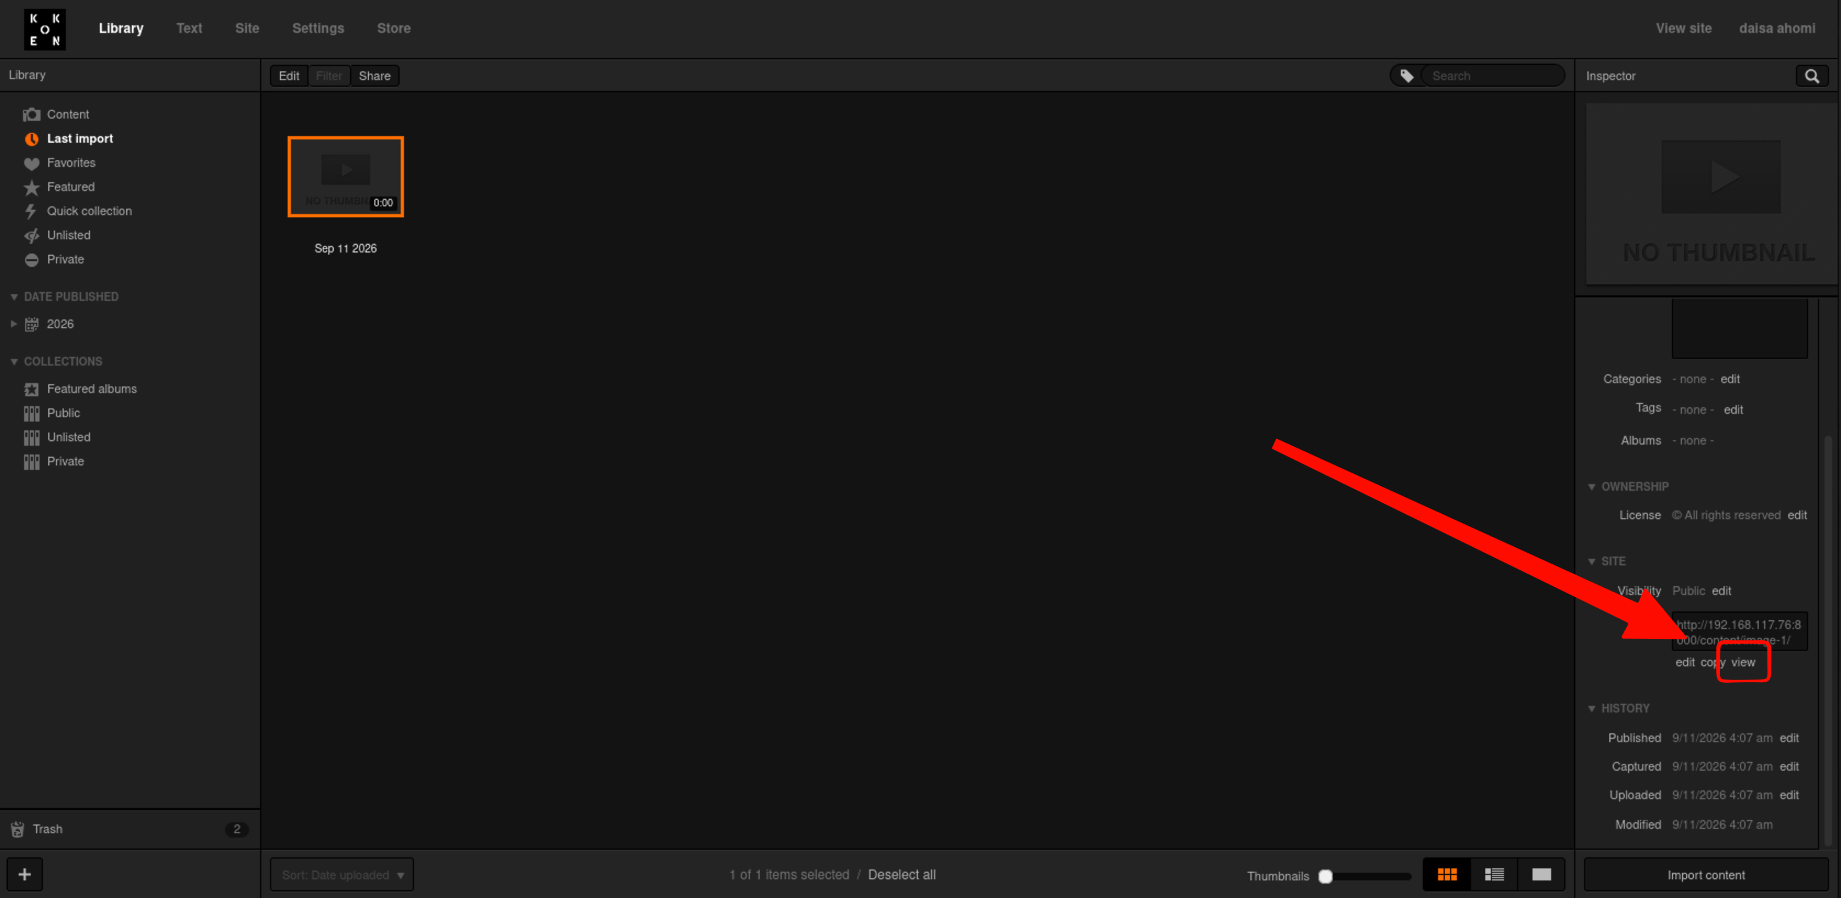
Task: Click the plus add button
Action: 25,874
